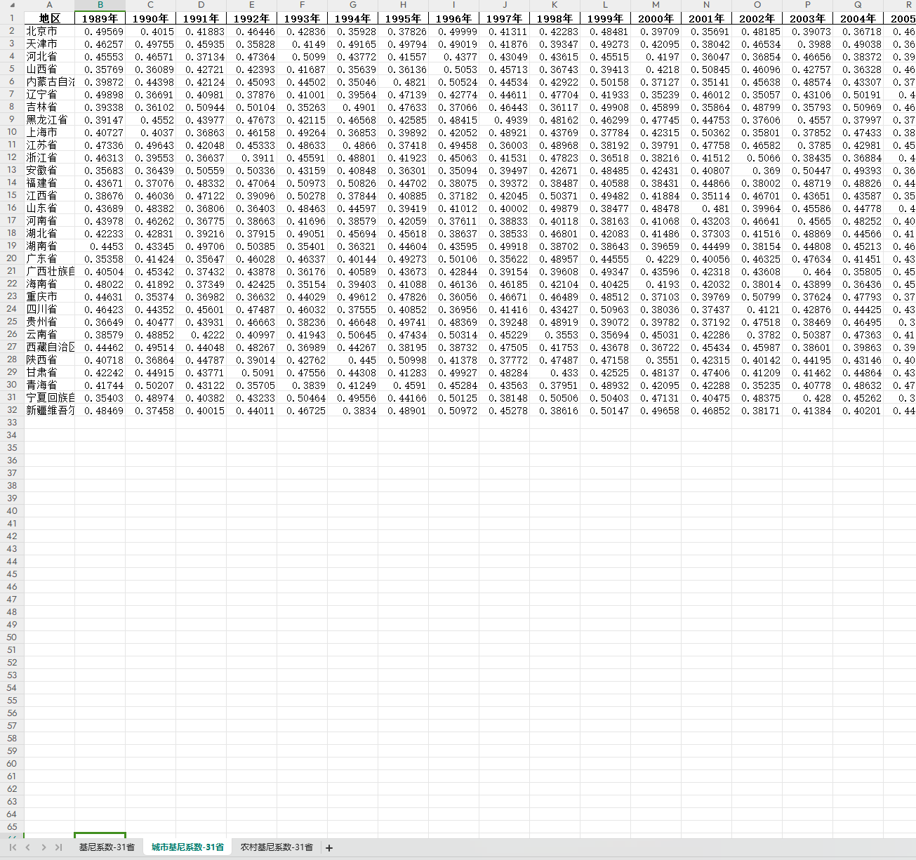916x860 pixels.
Task: Click 安徽省 2002年 value 0.369
Action: tap(757, 170)
